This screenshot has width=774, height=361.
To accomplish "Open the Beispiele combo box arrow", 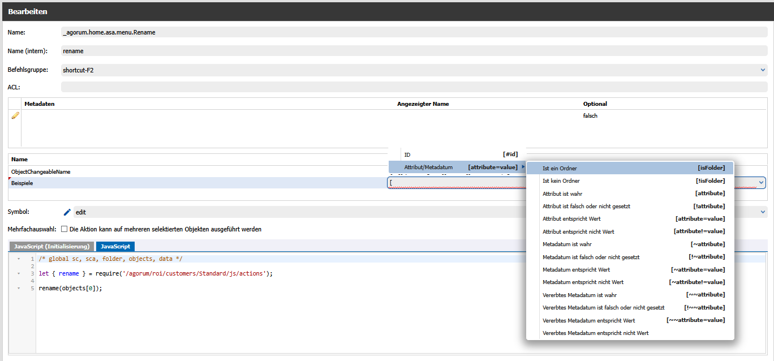I will (x=762, y=183).
